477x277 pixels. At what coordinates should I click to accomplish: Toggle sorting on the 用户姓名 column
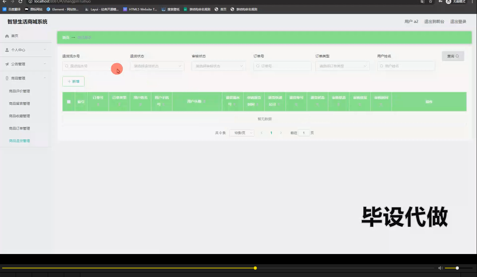[140, 104]
